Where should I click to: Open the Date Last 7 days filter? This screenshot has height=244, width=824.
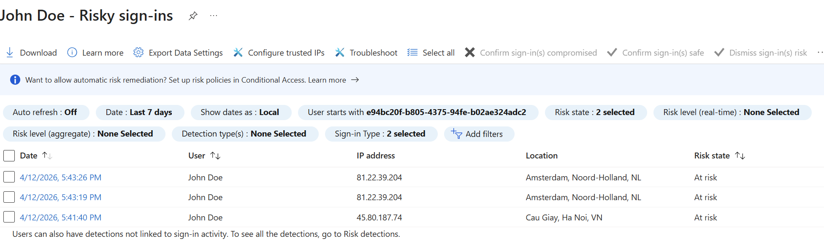pos(139,112)
